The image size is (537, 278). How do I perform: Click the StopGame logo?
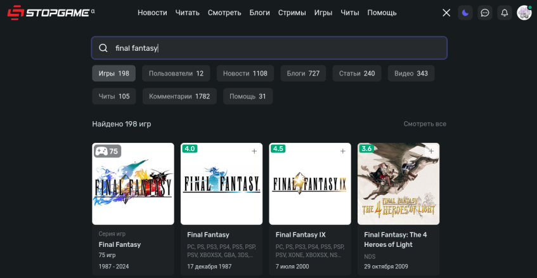51,13
